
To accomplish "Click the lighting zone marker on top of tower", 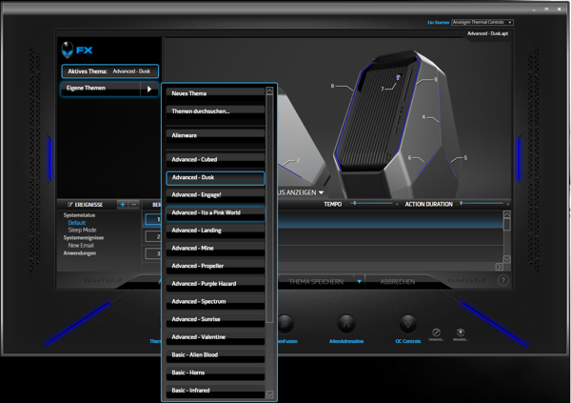I will click(x=399, y=77).
